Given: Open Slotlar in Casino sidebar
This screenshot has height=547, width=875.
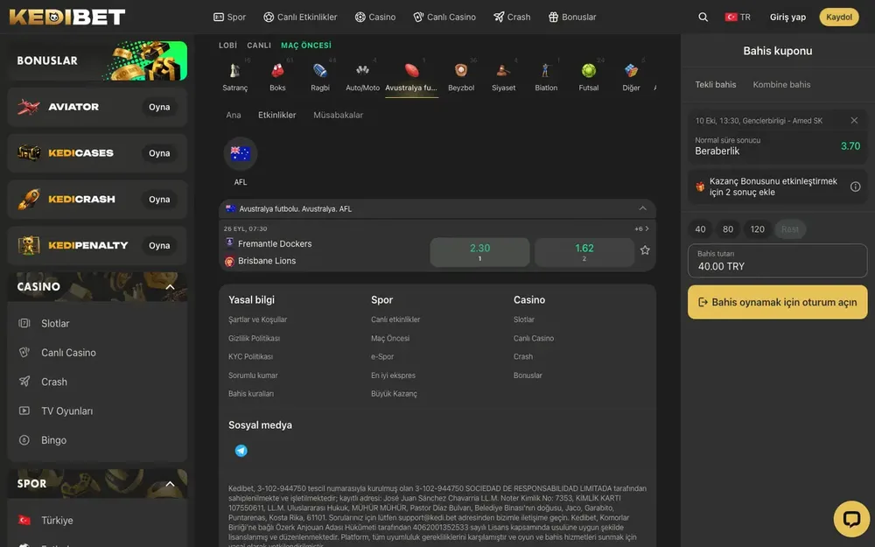Looking at the screenshot, I should 54,323.
